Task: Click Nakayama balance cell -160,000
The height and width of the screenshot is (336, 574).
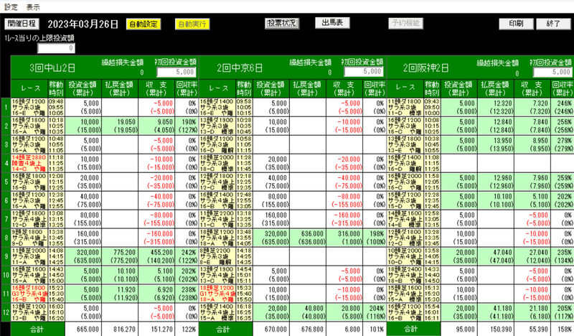Action: 156,238
